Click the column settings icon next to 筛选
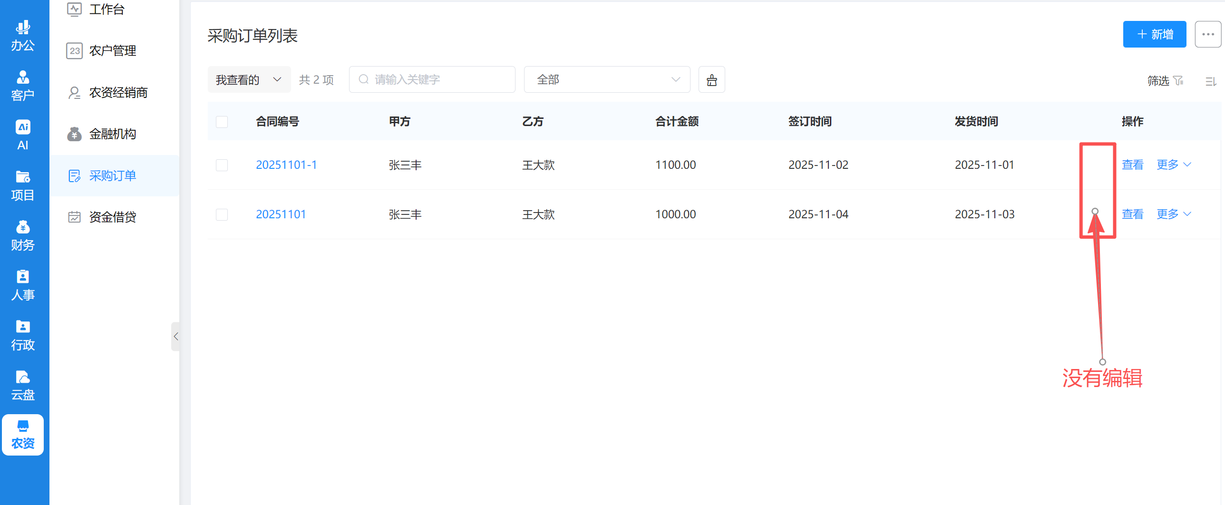 click(1211, 81)
